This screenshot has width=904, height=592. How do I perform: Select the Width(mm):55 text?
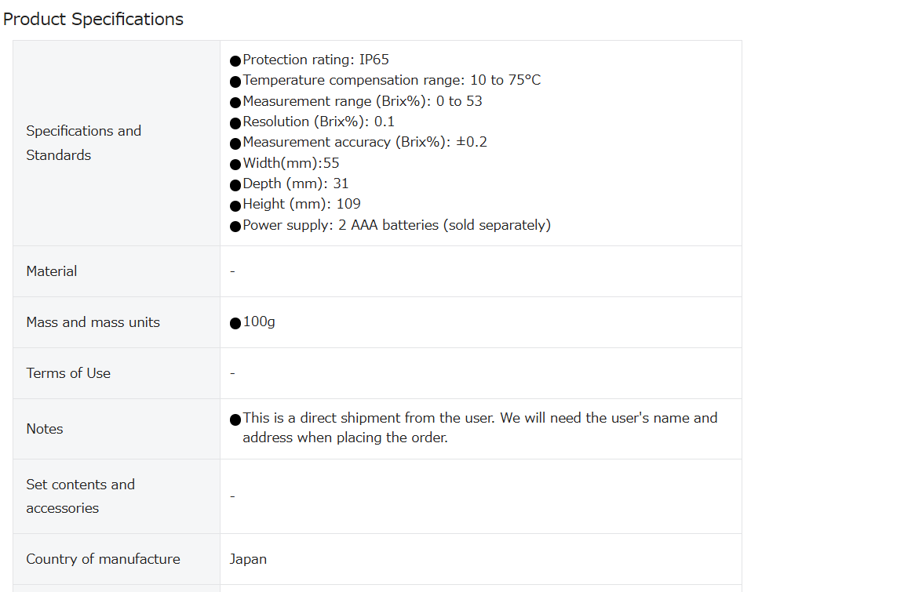[290, 162]
